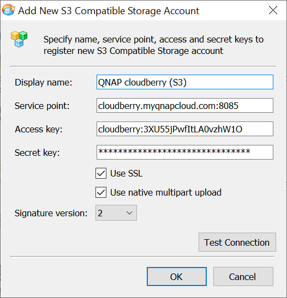Focus the Display name field
Screen dimensions: 287x298
185,82
